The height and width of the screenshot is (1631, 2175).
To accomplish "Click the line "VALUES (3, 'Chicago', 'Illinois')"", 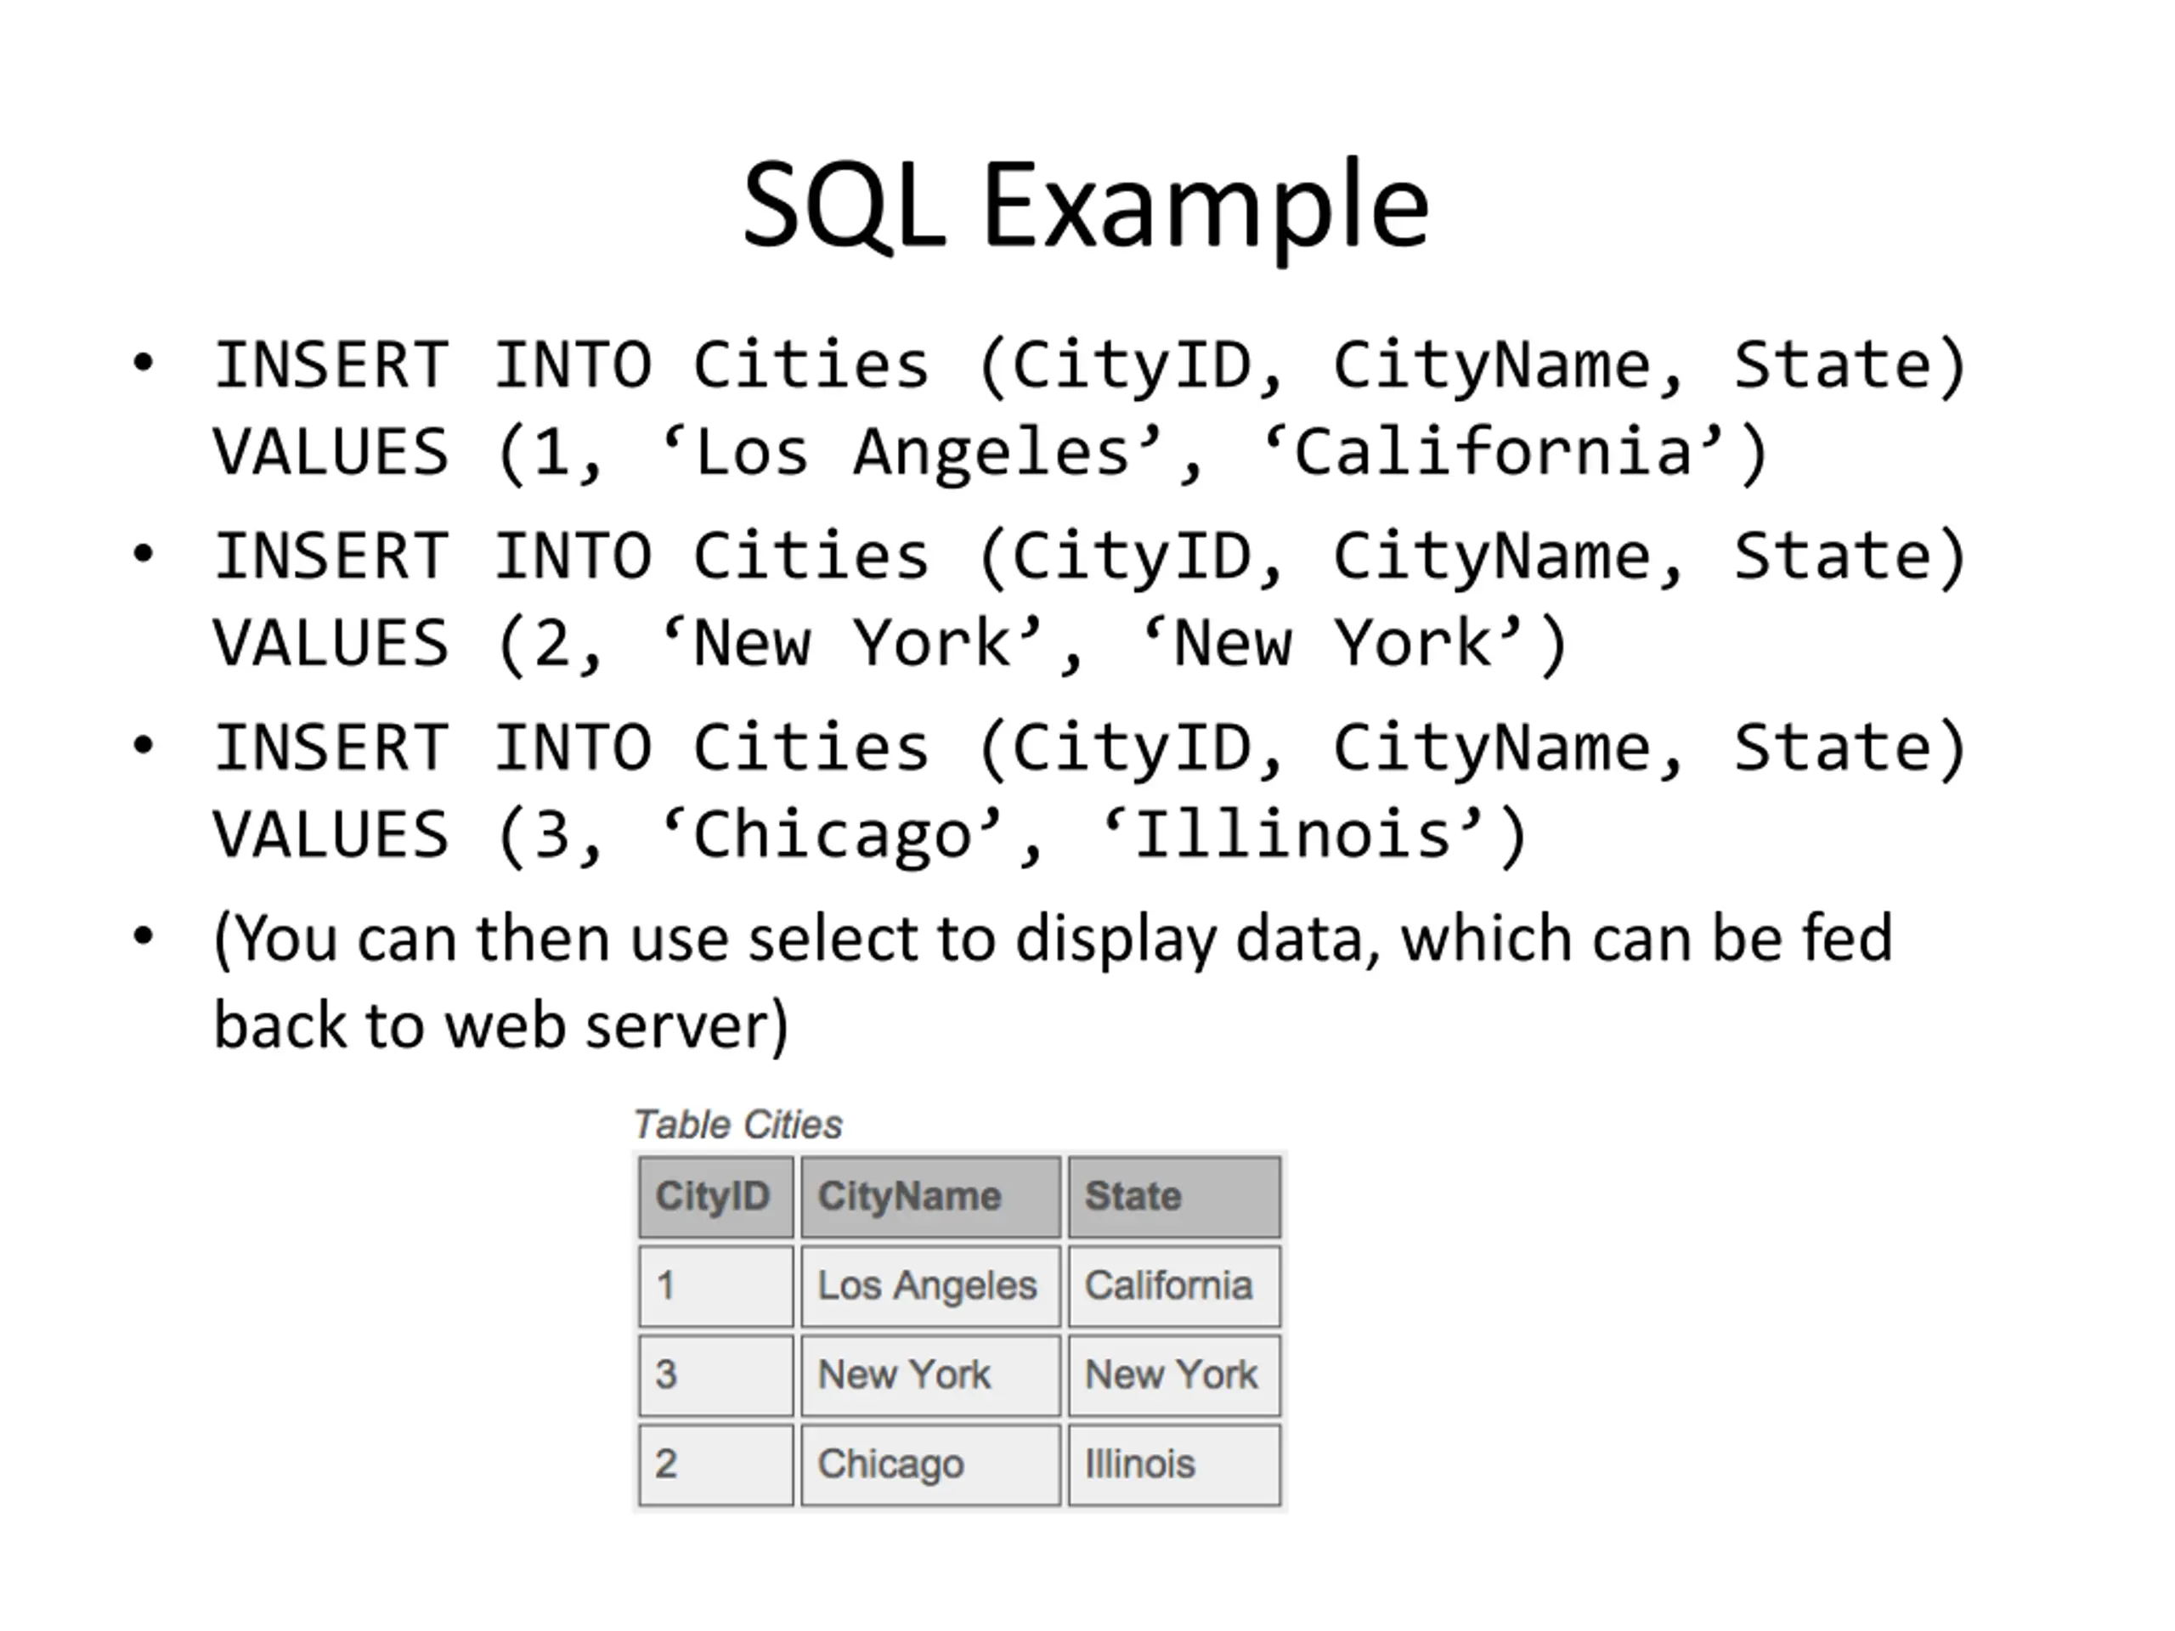I will (870, 836).
